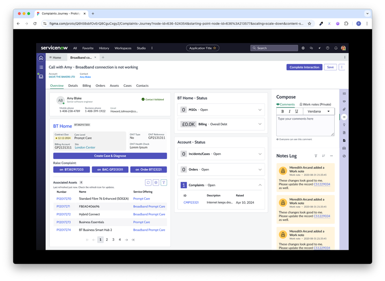Screen dimensions: 385x281
Task: Open asset P12017272 link
Action: point(63,214)
